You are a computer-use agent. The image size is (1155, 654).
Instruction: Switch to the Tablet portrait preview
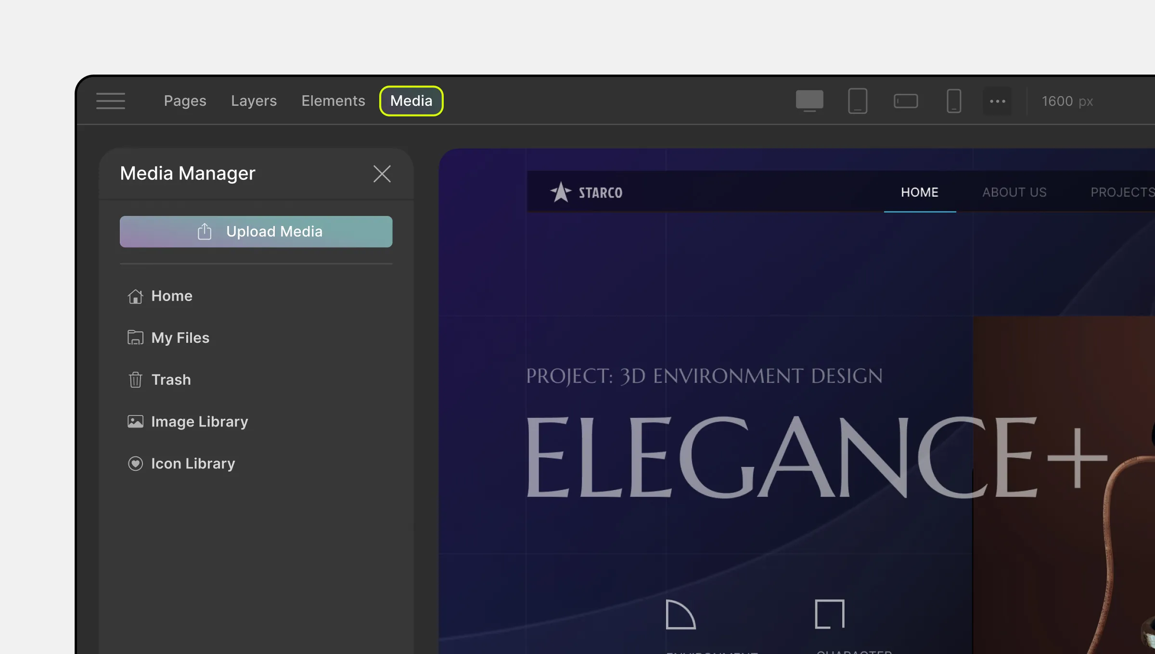click(858, 101)
